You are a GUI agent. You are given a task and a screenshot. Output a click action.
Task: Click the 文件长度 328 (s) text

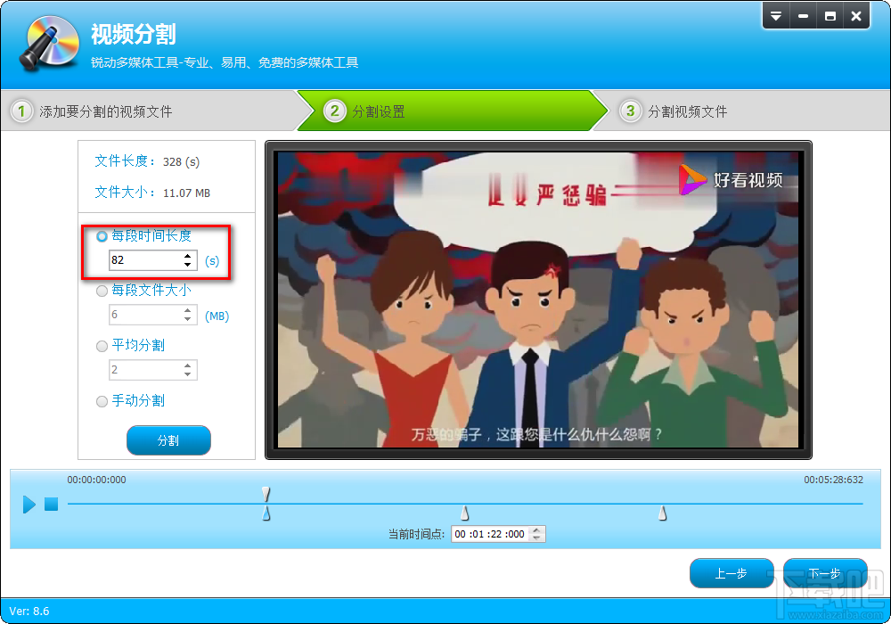click(147, 161)
